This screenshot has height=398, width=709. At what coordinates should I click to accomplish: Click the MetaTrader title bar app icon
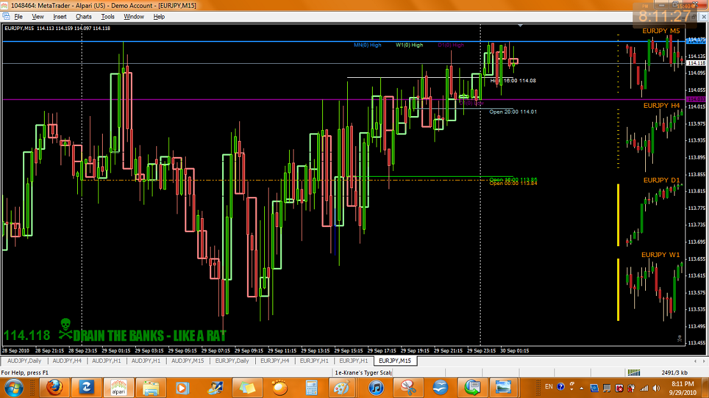[x=4, y=5]
